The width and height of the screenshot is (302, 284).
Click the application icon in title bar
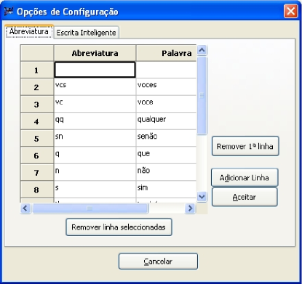tap(9, 11)
